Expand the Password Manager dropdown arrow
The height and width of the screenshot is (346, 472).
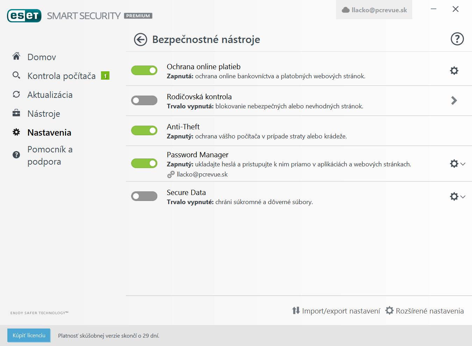coord(463,164)
